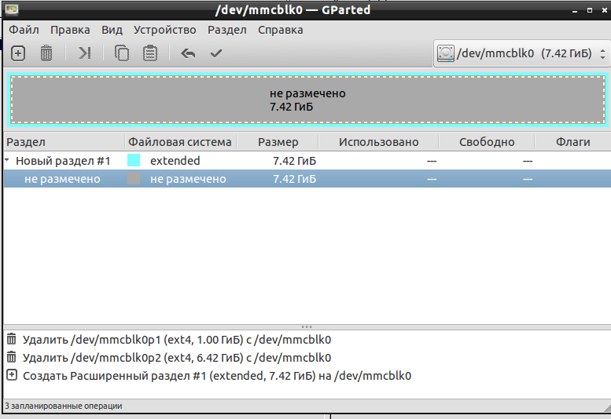Maximize the GParted window
611x419 pixels.
click(590, 10)
